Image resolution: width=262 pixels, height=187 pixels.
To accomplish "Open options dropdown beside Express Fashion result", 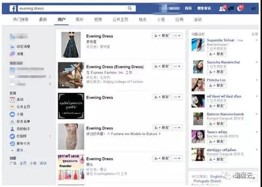I will [x=177, y=66].
